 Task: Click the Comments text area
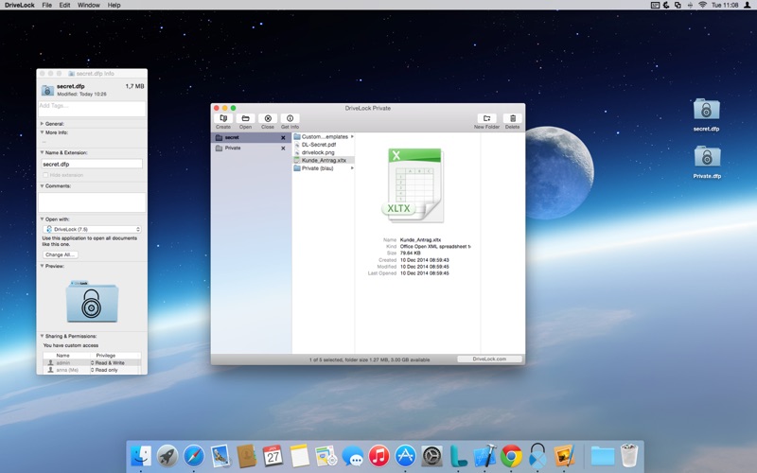pyautogui.click(x=92, y=202)
